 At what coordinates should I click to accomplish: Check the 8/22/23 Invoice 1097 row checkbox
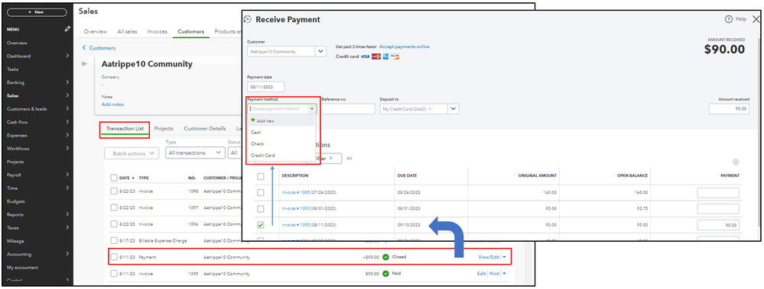point(113,207)
